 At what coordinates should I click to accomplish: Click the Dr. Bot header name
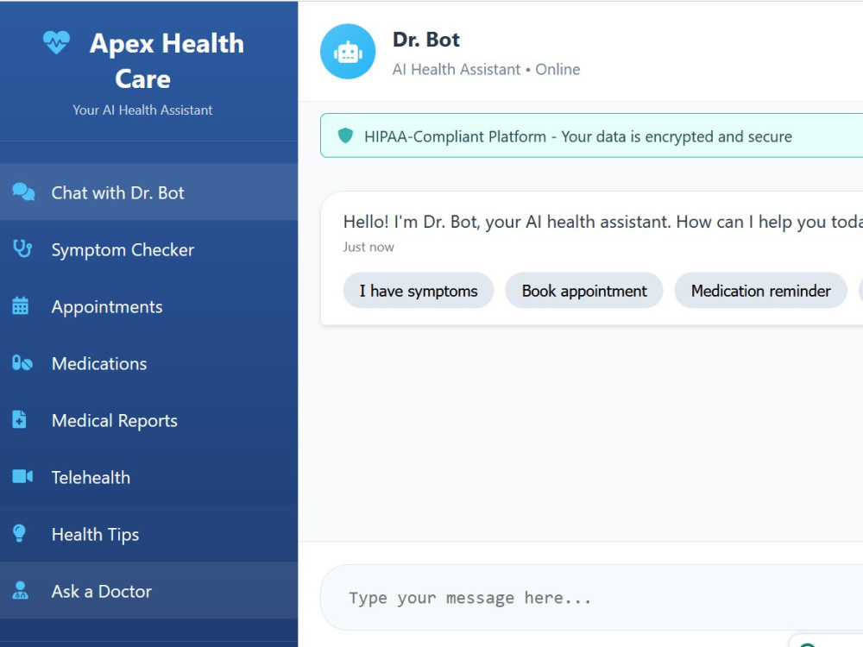pyautogui.click(x=426, y=40)
